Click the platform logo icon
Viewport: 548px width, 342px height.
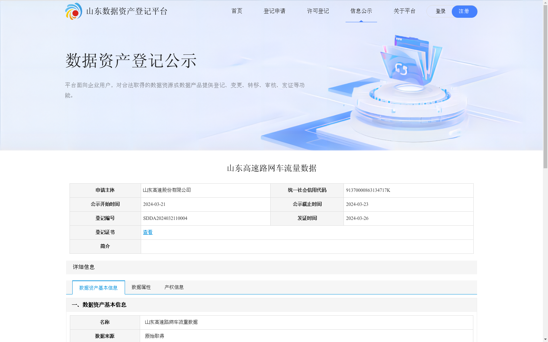coord(74,11)
